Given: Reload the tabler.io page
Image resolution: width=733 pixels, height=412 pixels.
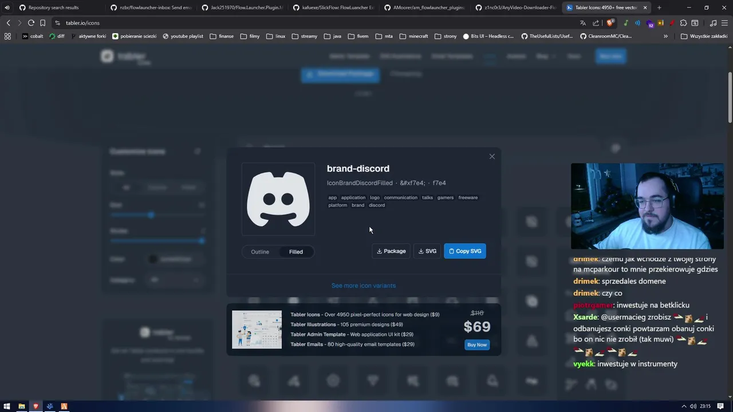Looking at the screenshot, I should (31, 23).
